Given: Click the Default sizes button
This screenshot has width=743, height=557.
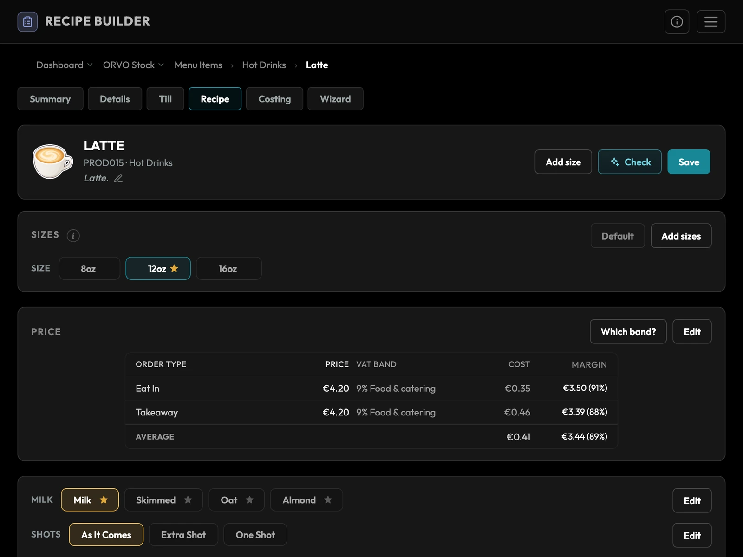Looking at the screenshot, I should coord(618,236).
